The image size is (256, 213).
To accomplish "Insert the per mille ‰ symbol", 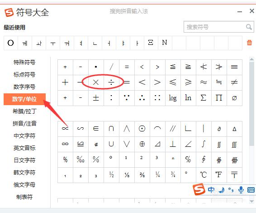I will point(81,160).
